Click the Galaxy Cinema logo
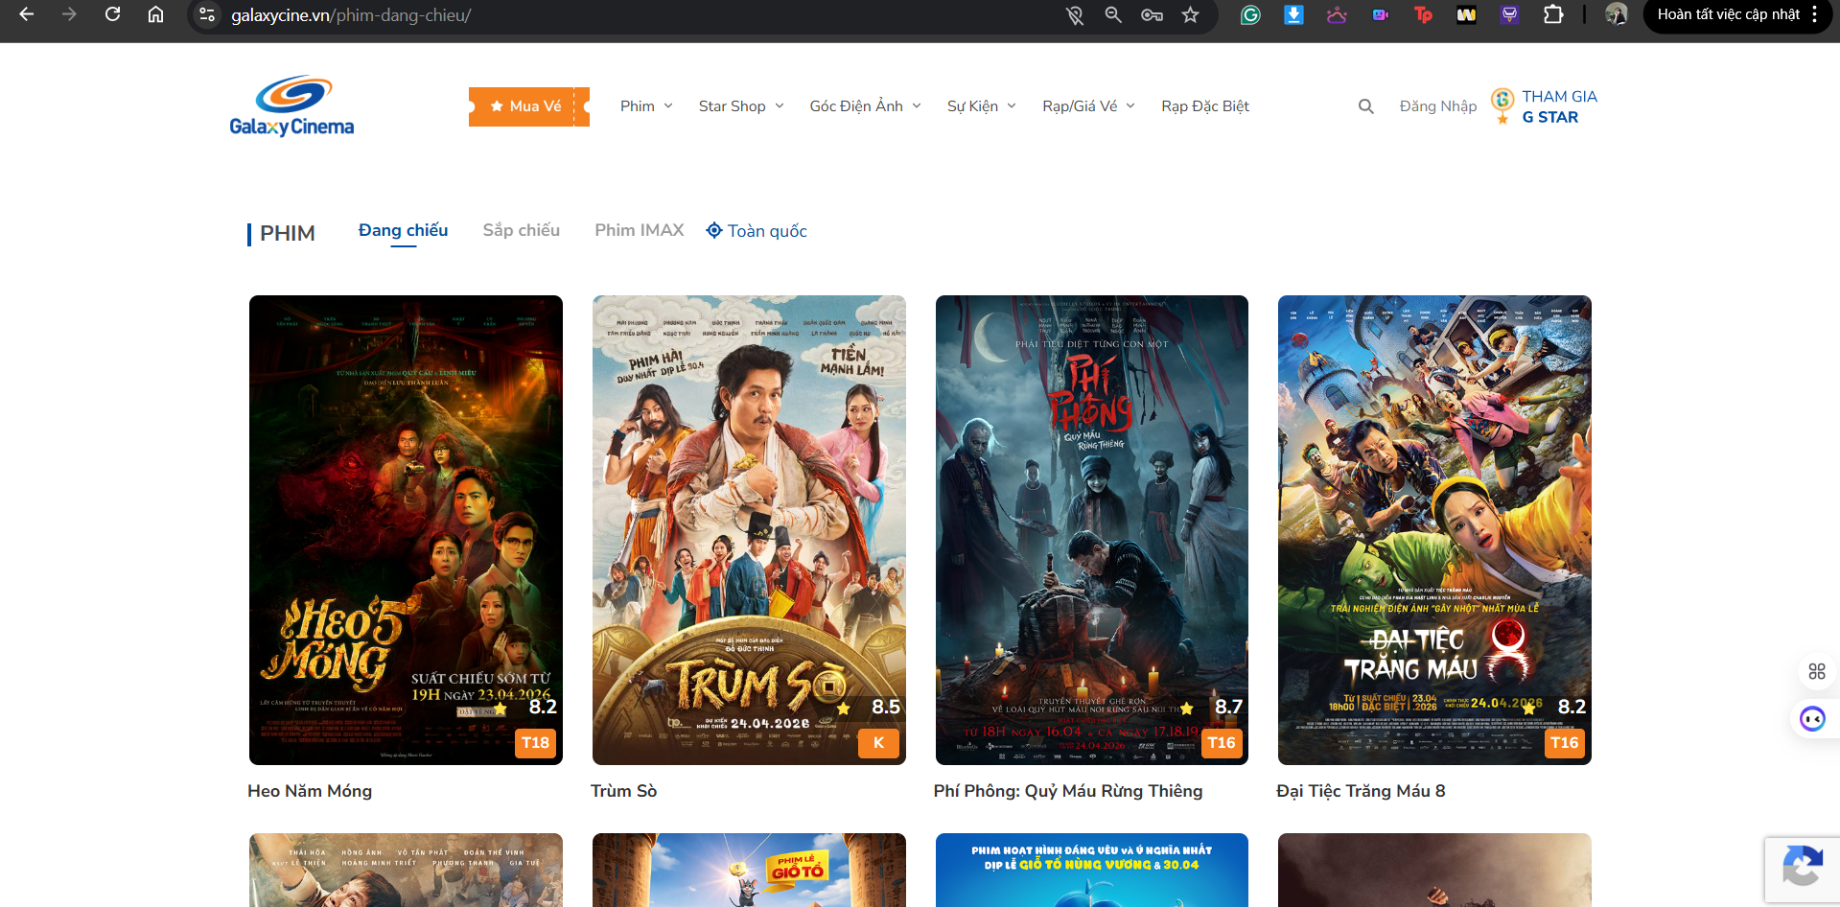Viewport: 1840px width, 907px height. 291,105
